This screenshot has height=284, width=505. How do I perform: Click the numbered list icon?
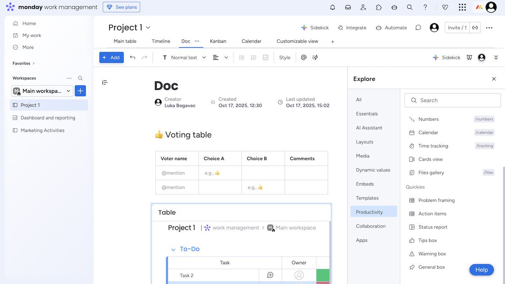253,57
